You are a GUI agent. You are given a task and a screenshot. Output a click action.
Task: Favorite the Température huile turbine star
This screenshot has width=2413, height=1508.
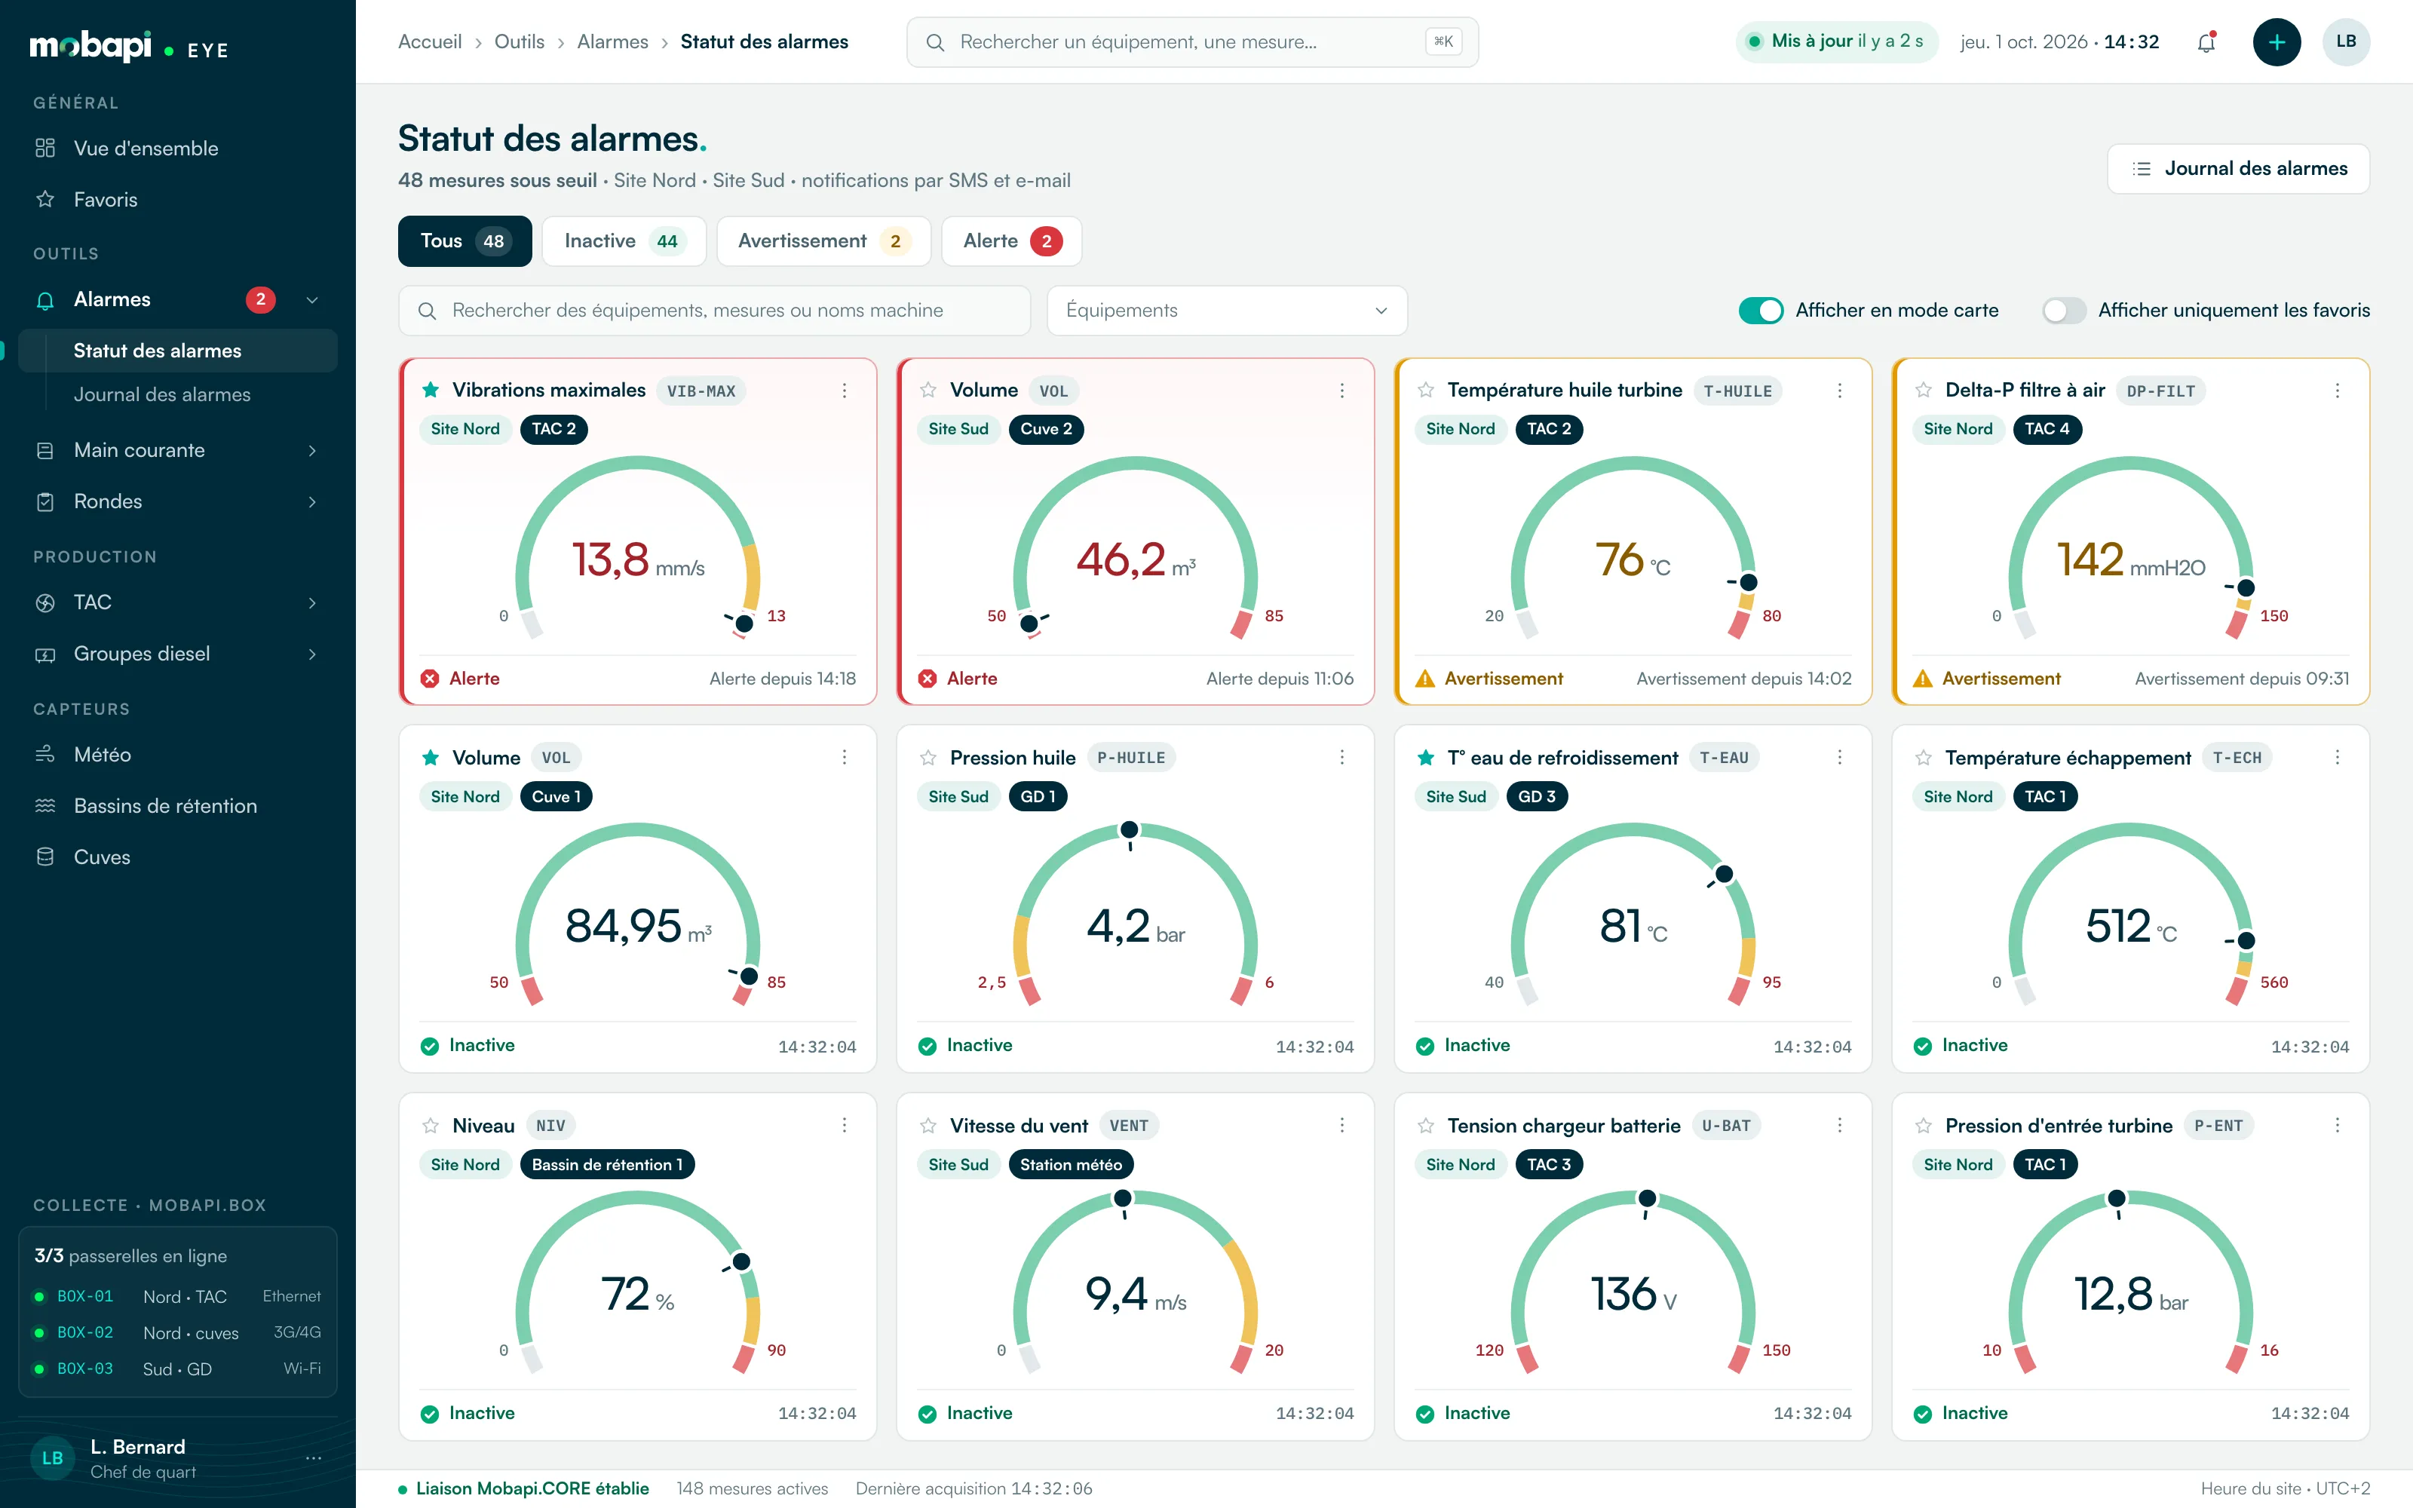[x=1426, y=390]
